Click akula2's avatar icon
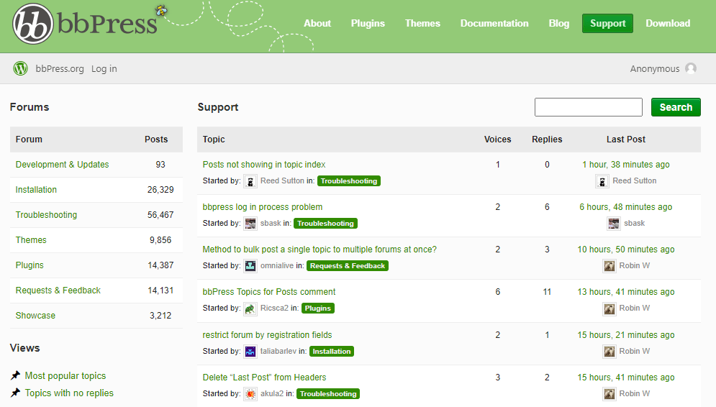This screenshot has width=716, height=407. tap(250, 394)
